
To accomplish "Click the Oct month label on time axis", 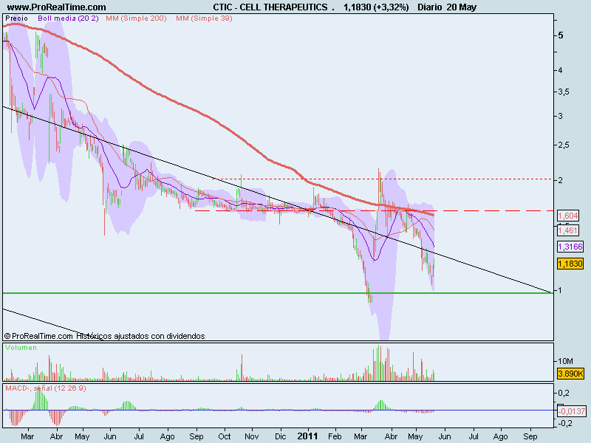I will pyautogui.click(x=225, y=436).
